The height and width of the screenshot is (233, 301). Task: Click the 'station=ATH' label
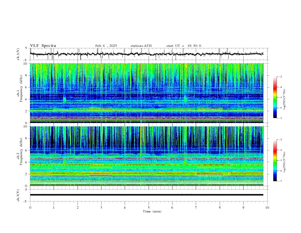pyautogui.click(x=141, y=46)
